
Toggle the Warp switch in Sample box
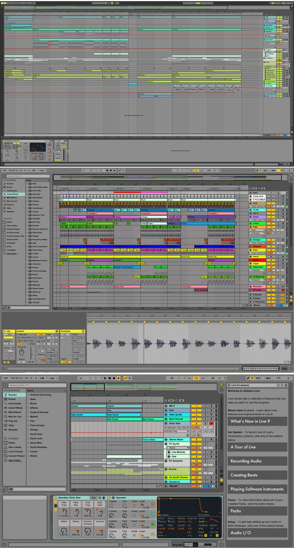coord(41,335)
